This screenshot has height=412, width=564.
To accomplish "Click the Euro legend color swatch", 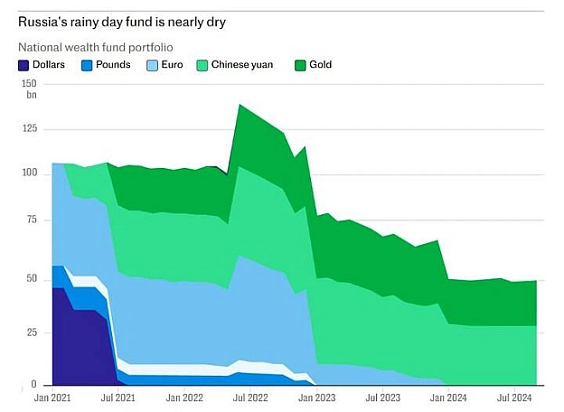I will tap(152, 65).
